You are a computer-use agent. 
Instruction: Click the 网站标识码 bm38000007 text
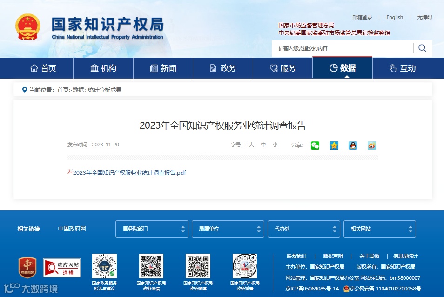(x=390, y=278)
